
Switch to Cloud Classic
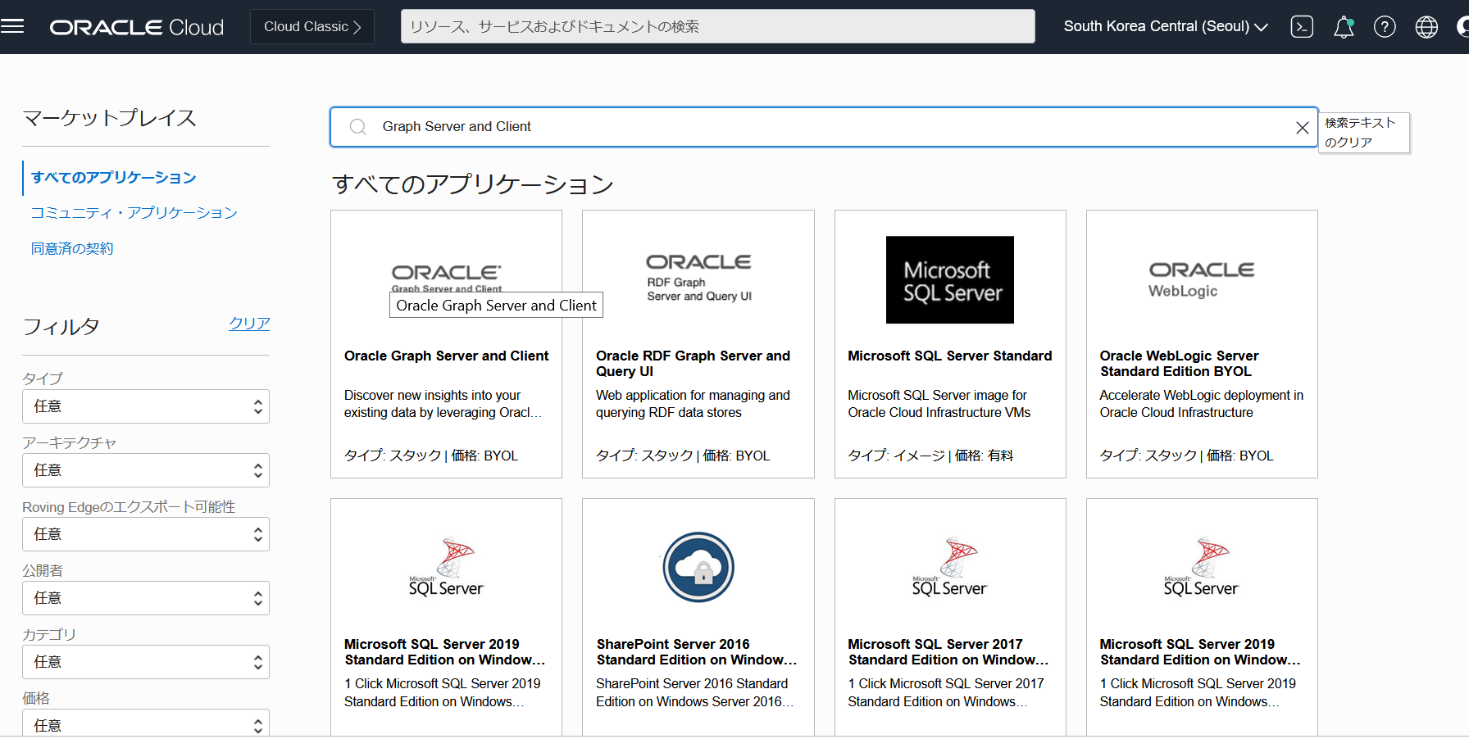coord(312,27)
